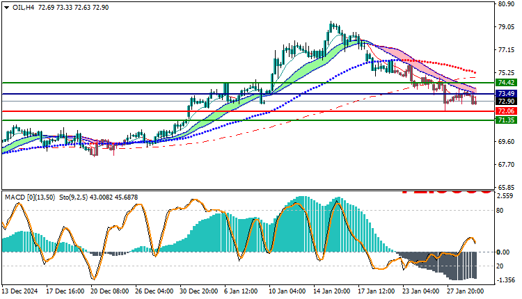This screenshot has width=522, height=299.
Task: Select the 79.05 price scale value
Action: pyautogui.click(x=506, y=27)
